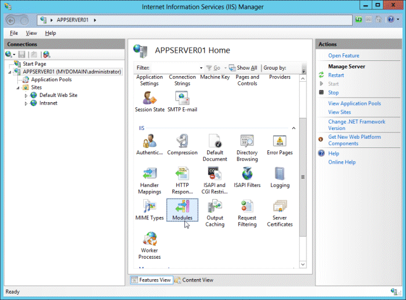Select Application Pools tree item

point(51,79)
